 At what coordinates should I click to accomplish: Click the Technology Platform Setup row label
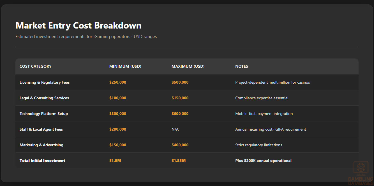[x=43, y=114]
